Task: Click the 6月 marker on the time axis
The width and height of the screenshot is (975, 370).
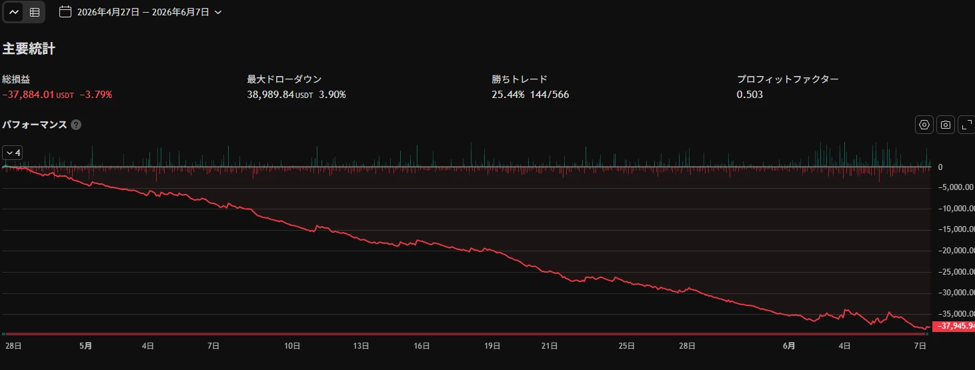Action: click(x=789, y=345)
